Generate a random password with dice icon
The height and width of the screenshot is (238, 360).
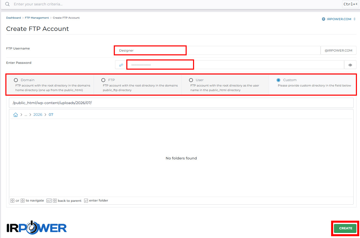click(x=121, y=65)
